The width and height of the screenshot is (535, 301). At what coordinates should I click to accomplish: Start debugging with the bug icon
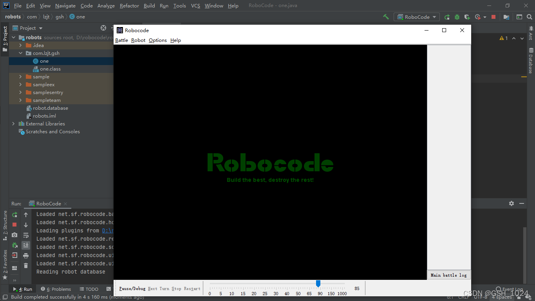[x=458, y=17]
